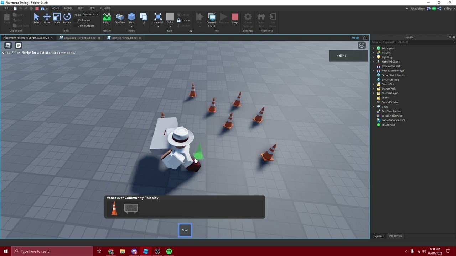Click the Windows taskbar search box
The height and width of the screenshot is (256, 456).
click(x=52, y=251)
